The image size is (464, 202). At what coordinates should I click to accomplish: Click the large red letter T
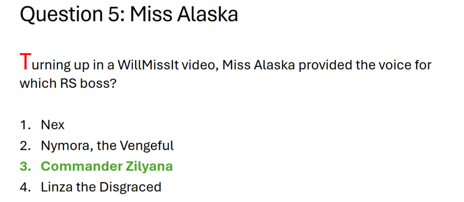tap(25, 61)
